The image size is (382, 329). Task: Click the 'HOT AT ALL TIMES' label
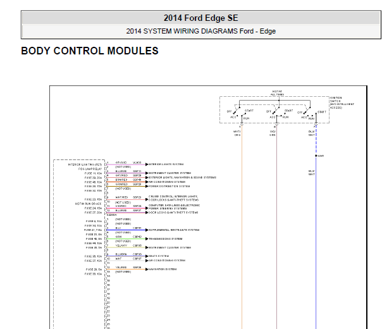point(277,93)
